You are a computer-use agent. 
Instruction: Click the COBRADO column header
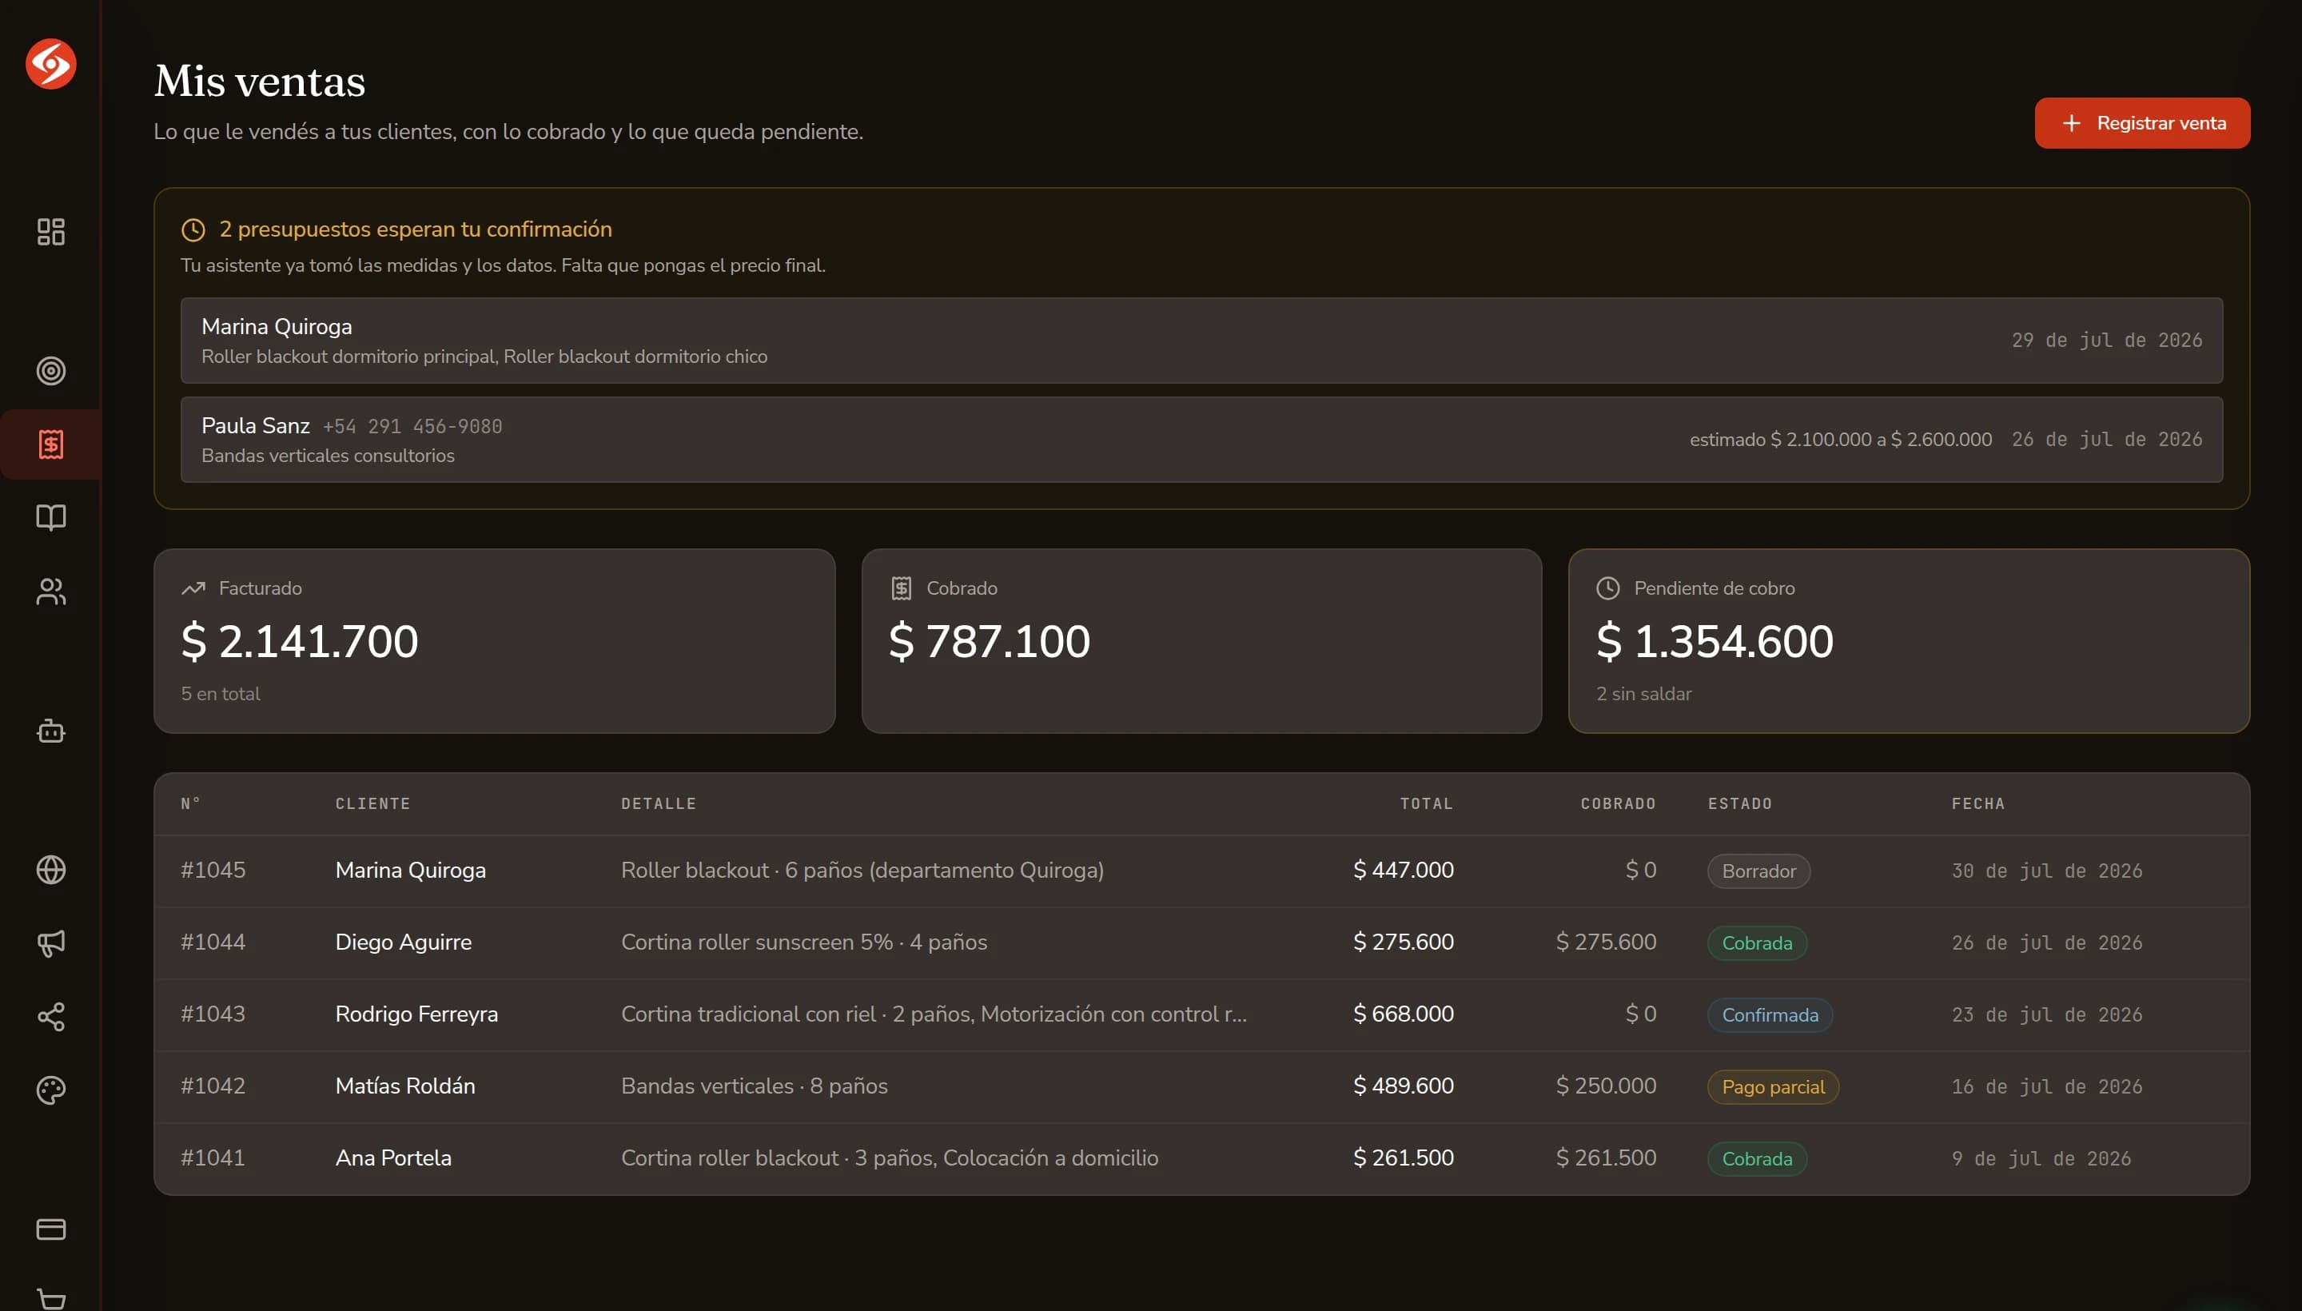tap(1618, 803)
